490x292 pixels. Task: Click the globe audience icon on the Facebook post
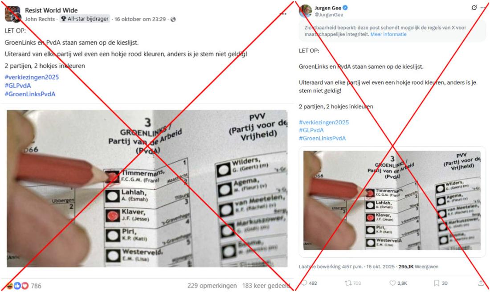pos(173,19)
